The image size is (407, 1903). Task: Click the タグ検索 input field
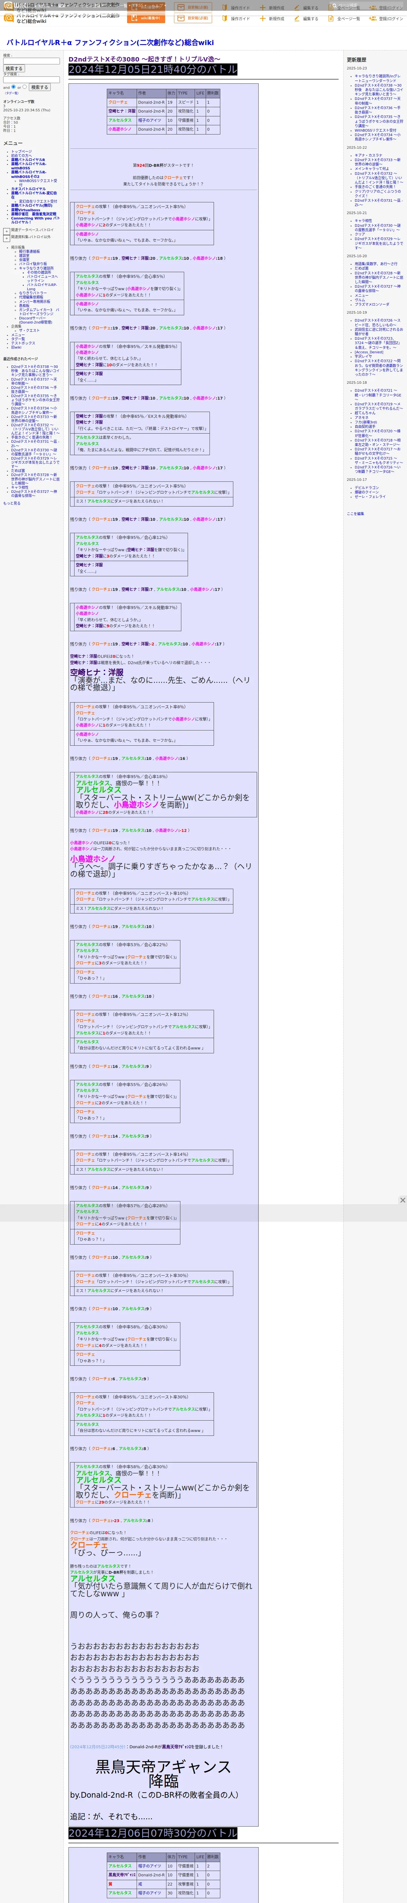32,80
